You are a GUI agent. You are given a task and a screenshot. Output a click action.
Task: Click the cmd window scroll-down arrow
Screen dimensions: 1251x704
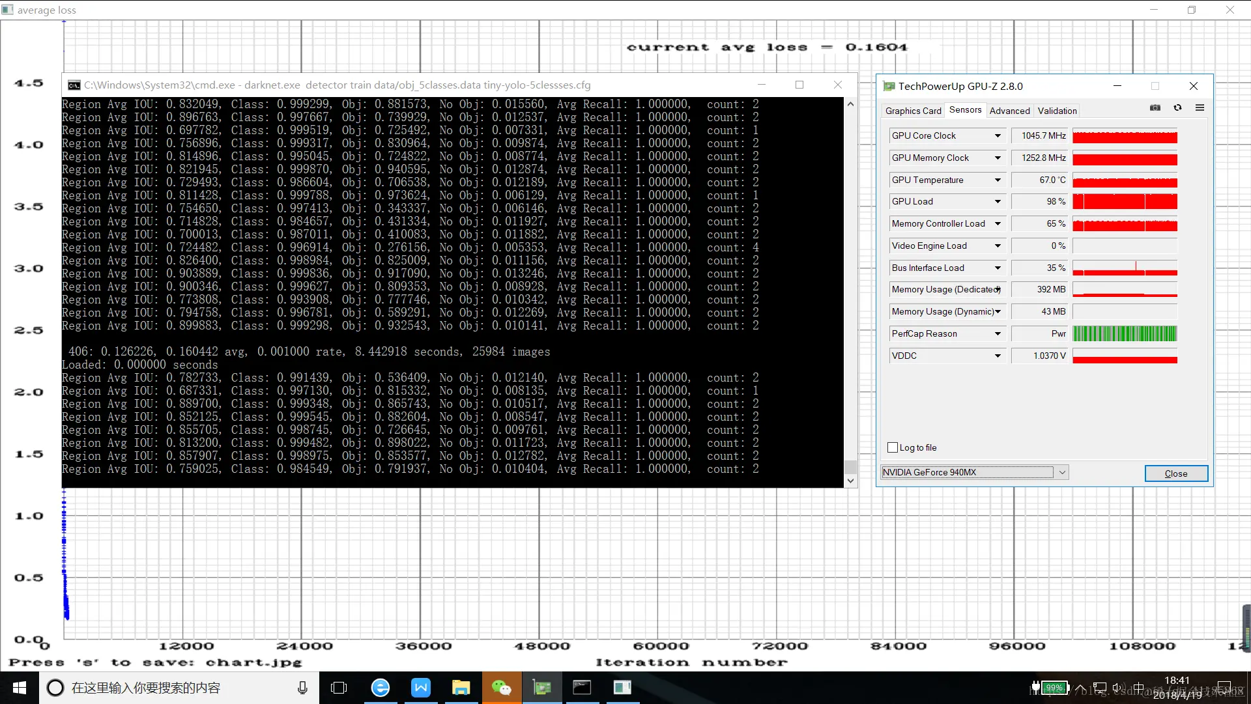point(850,481)
